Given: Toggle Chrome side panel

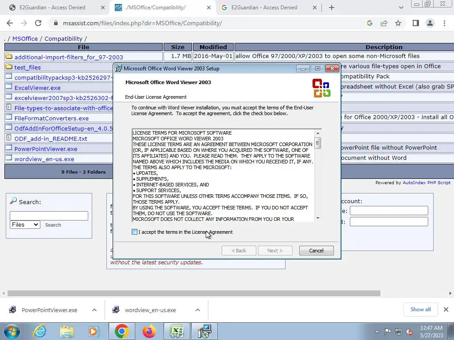Looking at the screenshot, I should pos(416,23).
